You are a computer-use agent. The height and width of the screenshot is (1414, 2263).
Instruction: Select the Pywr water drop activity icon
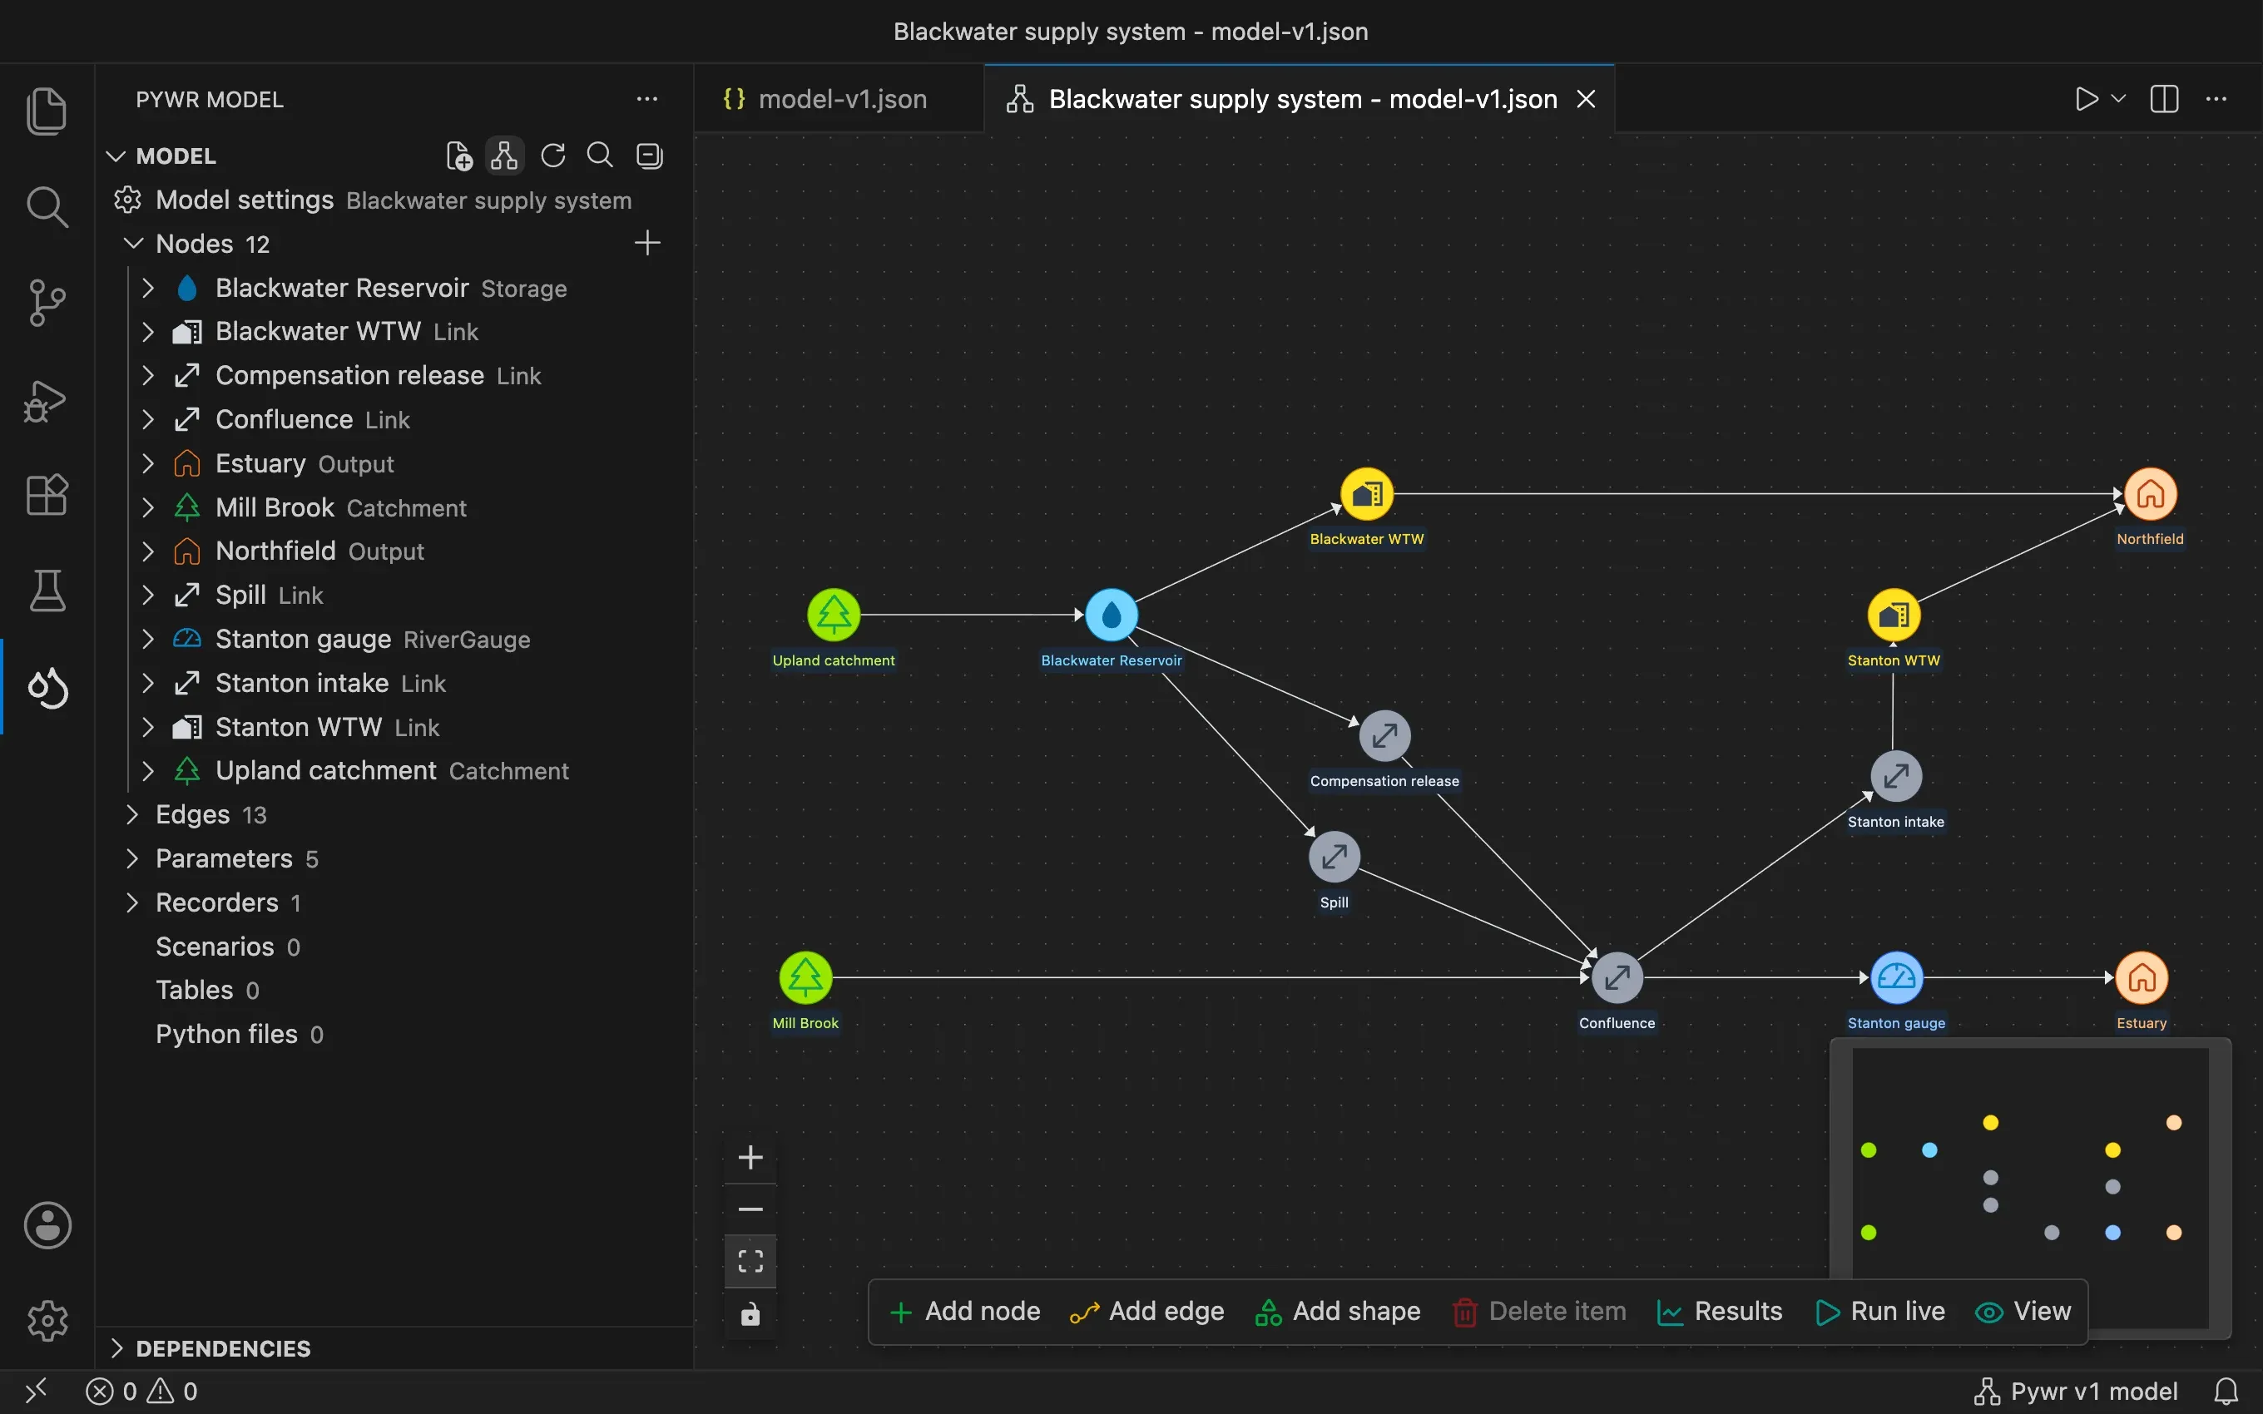click(x=47, y=687)
